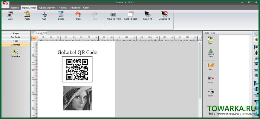Viewport: 260px width, 119px height.
Task: Expand the Shape category in sidebar
Action: (x=16, y=33)
